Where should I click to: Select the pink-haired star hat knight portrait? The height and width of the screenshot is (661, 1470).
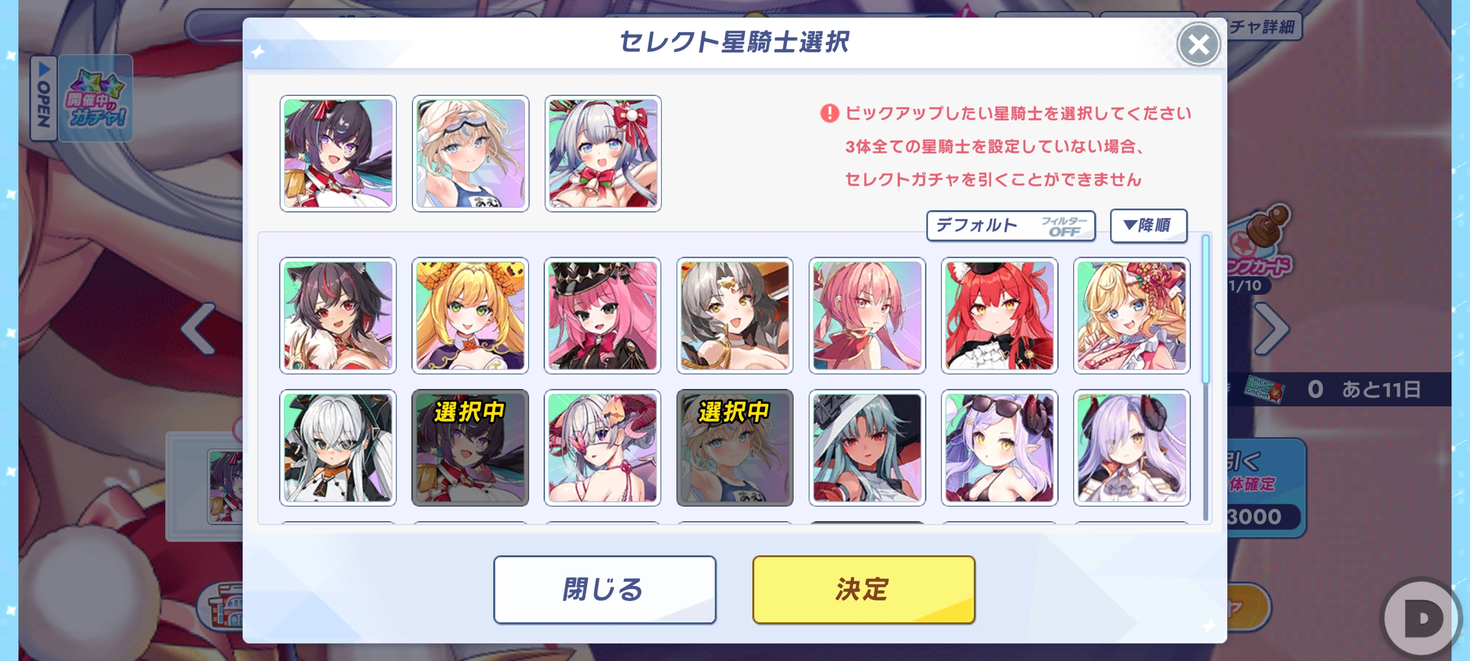coord(602,315)
